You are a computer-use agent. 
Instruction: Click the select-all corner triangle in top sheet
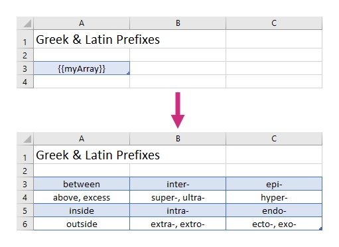coord(27,23)
